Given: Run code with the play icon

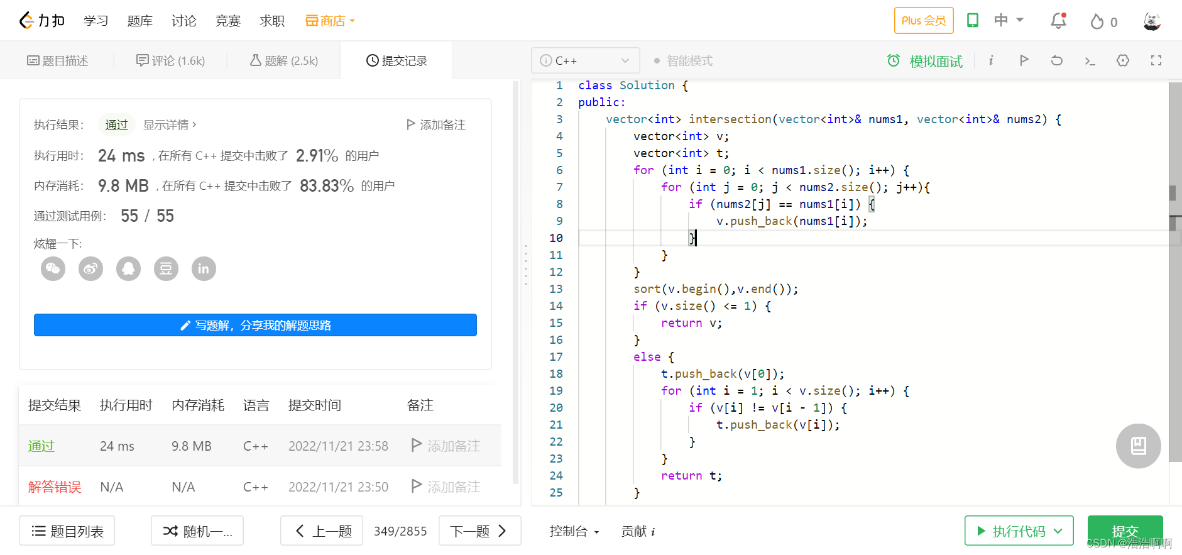Looking at the screenshot, I should [x=1024, y=60].
